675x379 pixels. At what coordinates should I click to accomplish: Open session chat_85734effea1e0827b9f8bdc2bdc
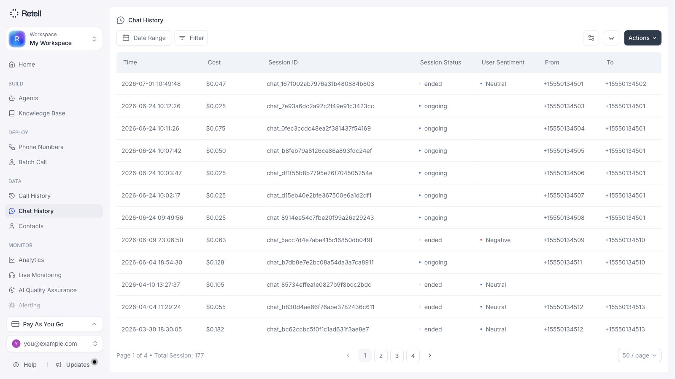pos(319,285)
